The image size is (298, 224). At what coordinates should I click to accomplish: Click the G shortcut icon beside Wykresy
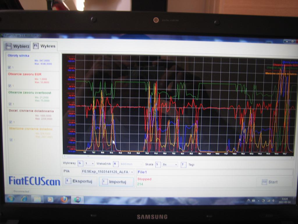point(80,163)
